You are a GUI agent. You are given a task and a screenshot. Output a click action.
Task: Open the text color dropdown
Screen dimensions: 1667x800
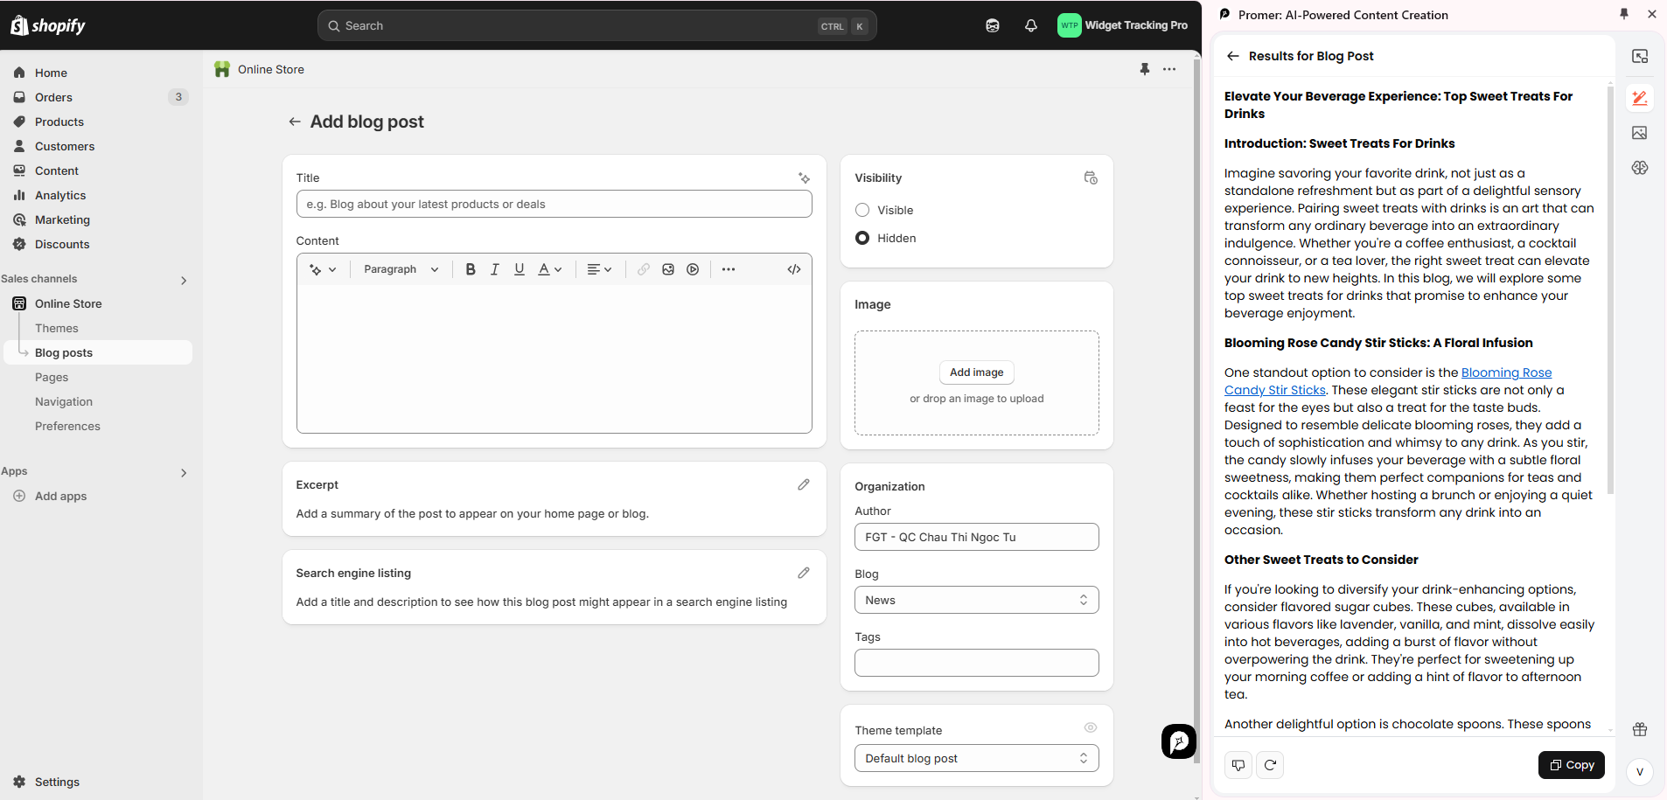[x=549, y=269]
